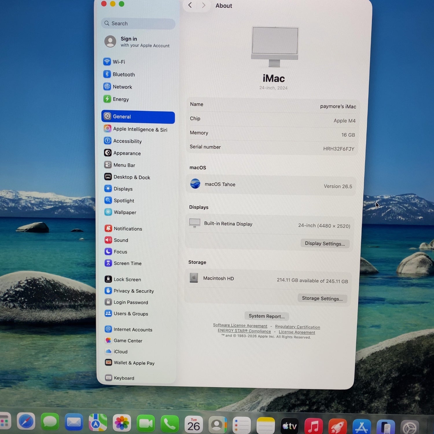The height and width of the screenshot is (434, 434).
Task: Click the Storage Settings... button
Action: (322, 298)
